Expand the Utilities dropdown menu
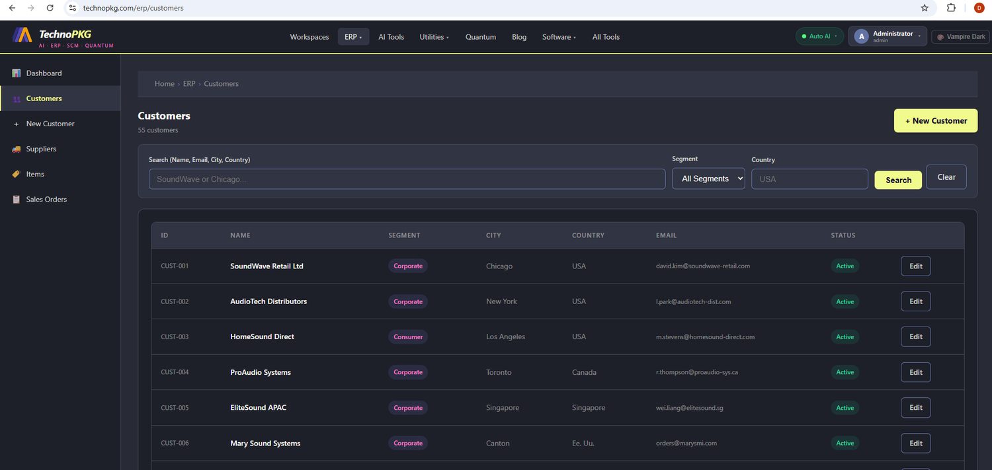This screenshot has width=992, height=470. tap(434, 37)
